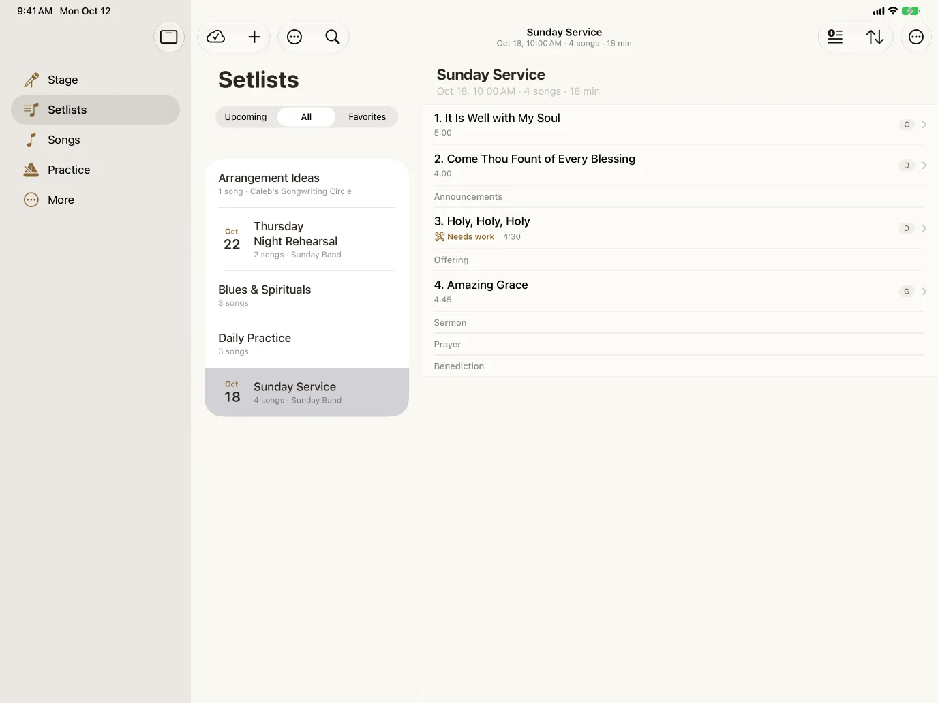Select the Sunday Service setlist row
Viewport: 938px width, 703px height.
tap(307, 392)
